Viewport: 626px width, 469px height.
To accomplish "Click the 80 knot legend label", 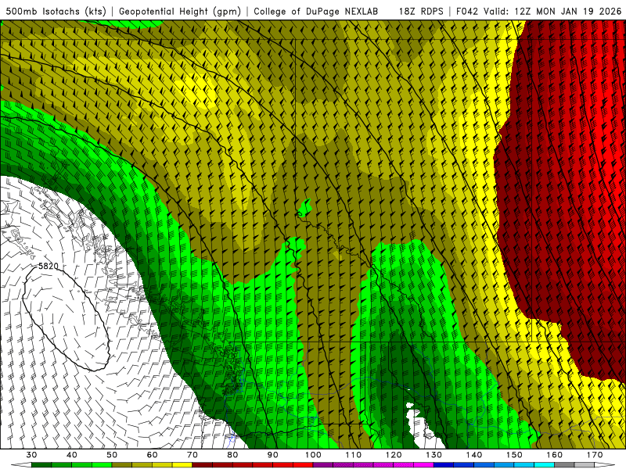I will (x=232, y=455).
